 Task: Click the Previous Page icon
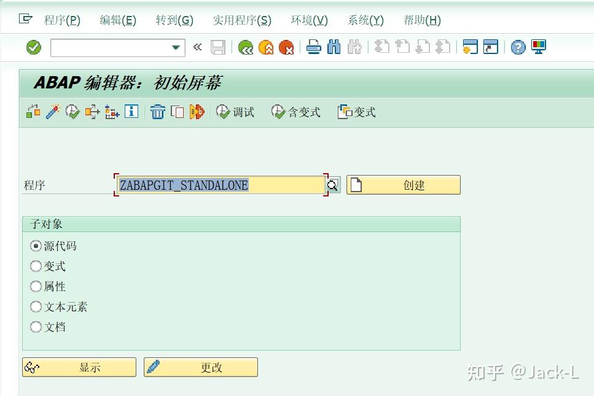402,47
